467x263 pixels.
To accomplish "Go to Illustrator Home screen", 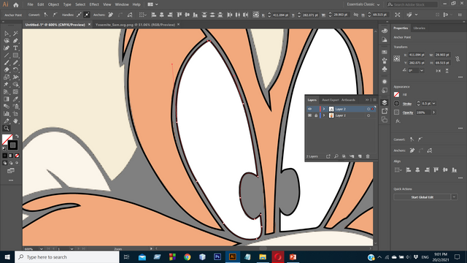I will tap(16, 5).
